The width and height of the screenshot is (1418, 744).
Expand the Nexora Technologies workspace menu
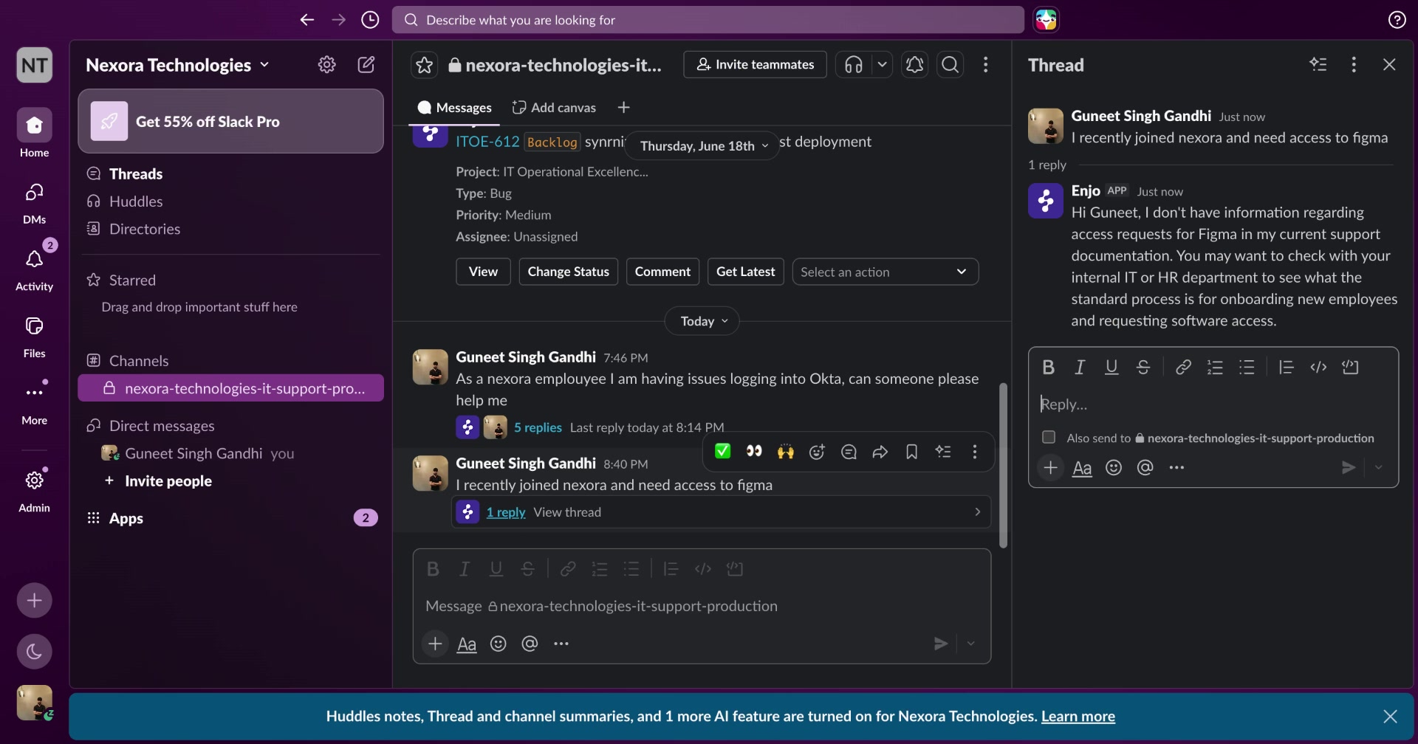point(177,65)
